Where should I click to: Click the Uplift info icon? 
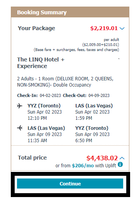click(x=120, y=165)
